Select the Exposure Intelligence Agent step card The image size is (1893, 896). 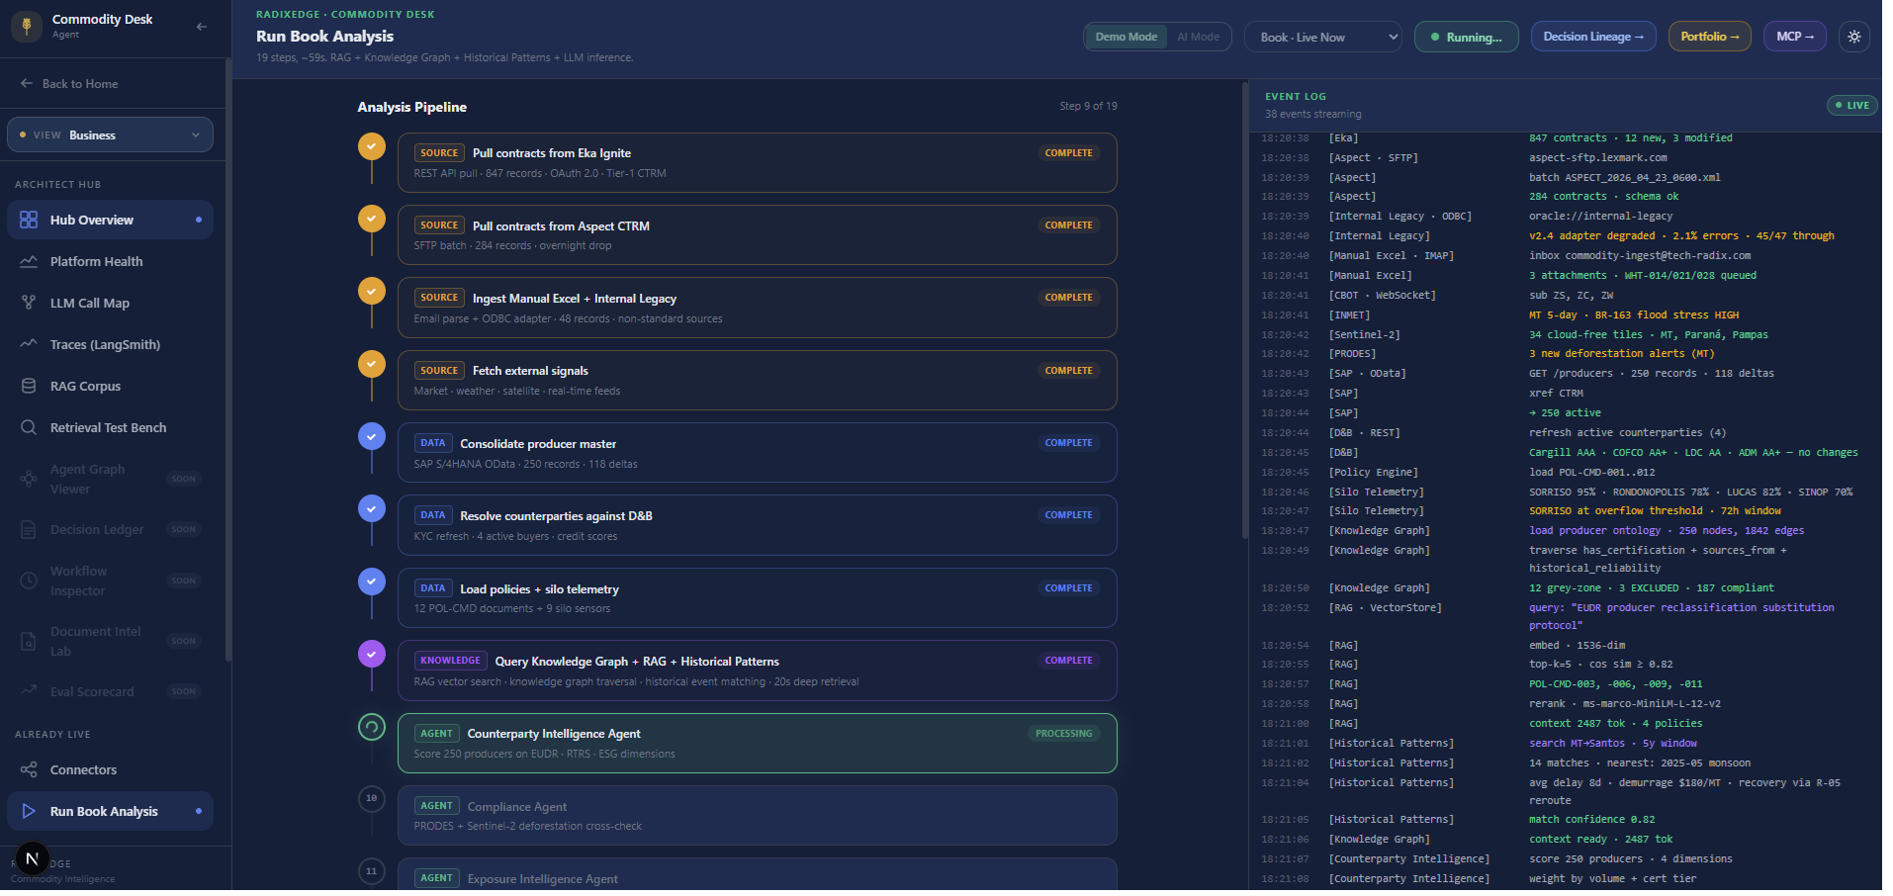coord(758,874)
